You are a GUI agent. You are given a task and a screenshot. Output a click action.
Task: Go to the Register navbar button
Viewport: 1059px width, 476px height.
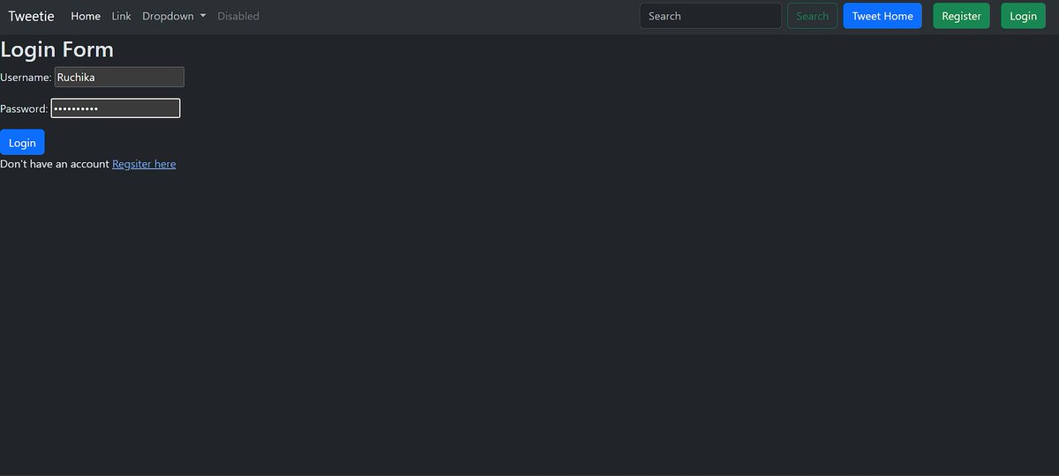click(x=961, y=16)
